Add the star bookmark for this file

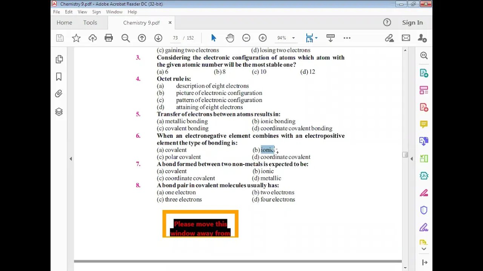pos(76,38)
